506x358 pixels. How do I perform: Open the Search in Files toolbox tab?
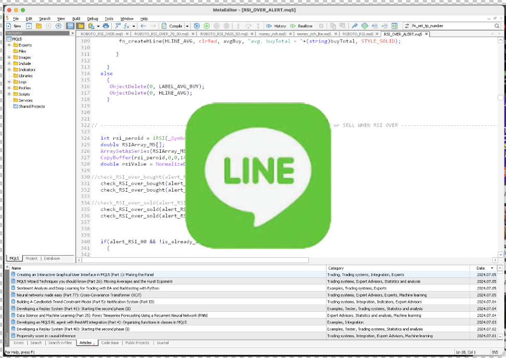pyautogui.click(x=60, y=343)
